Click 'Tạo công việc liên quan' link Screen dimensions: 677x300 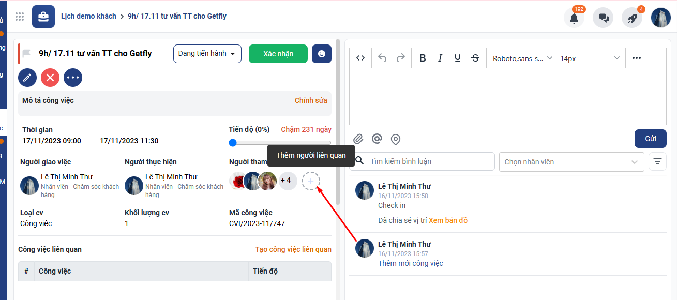[x=293, y=249]
